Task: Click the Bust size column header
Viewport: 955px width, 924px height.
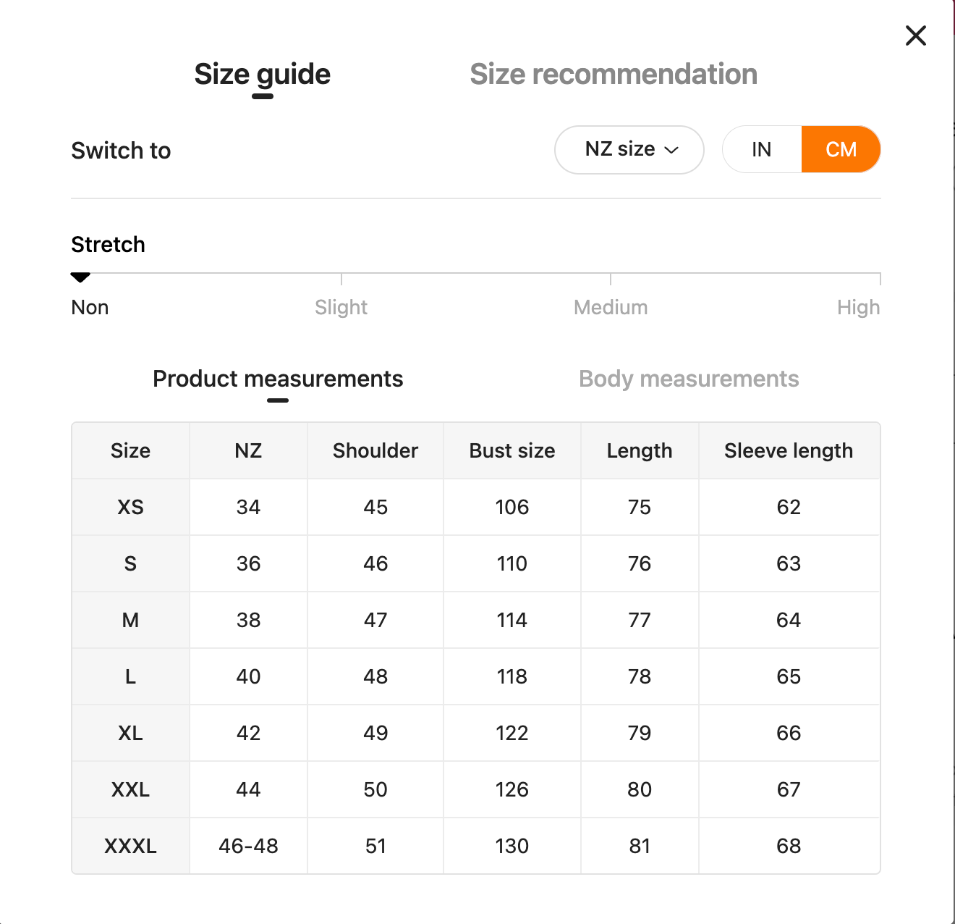Action: pos(512,450)
